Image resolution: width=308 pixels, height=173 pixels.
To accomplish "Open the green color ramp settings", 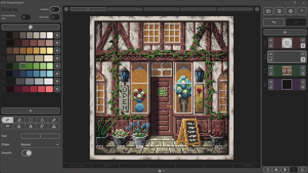I will [x=57, y=66].
